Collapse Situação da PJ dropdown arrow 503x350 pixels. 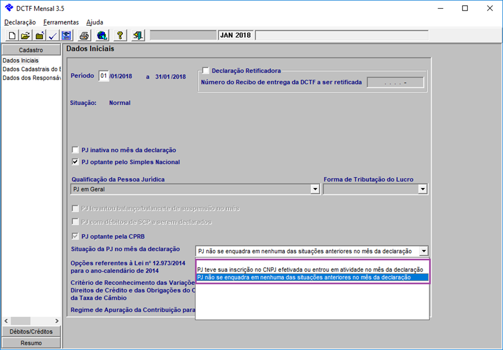pyautogui.click(x=424, y=251)
